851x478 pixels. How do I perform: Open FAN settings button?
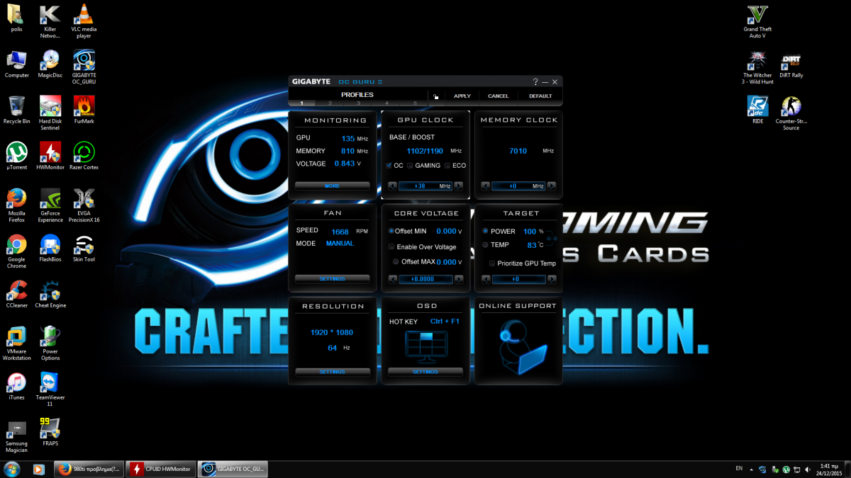tap(333, 279)
